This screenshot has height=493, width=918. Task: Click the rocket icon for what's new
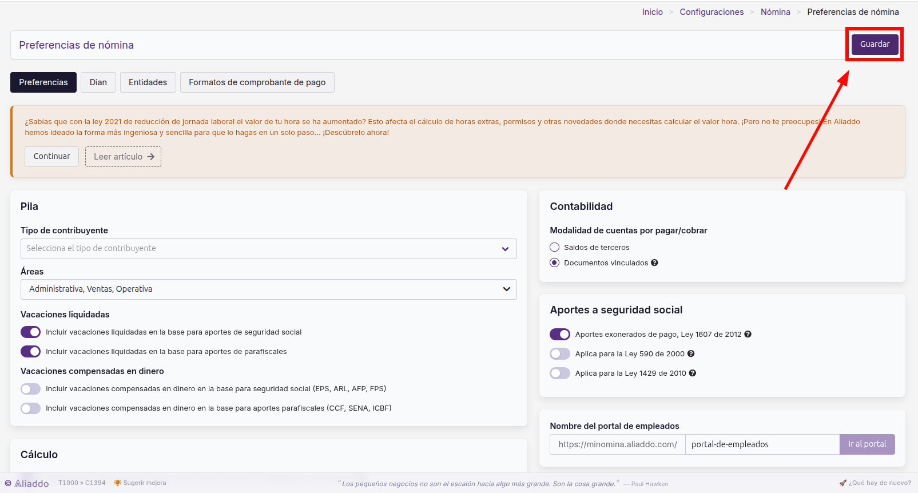point(843,483)
